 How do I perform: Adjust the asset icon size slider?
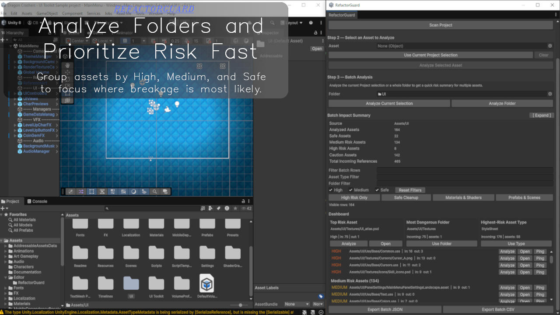(240, 305)
